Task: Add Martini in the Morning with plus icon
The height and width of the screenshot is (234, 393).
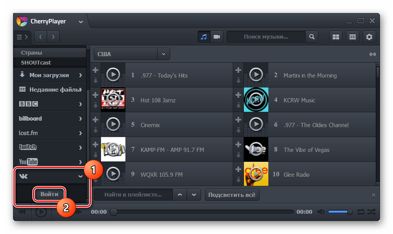Action: (238, 70)
